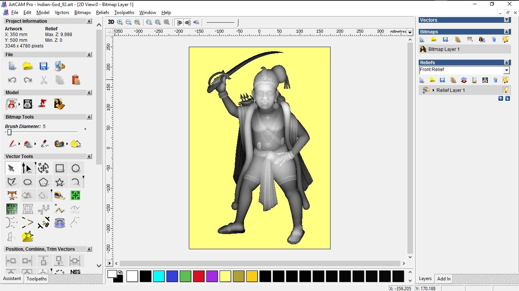The height and width of the screenshot is (291, 519).
Task: Pick the cyan color swatch
Action: pyautogui.click(x=159, y=276)
